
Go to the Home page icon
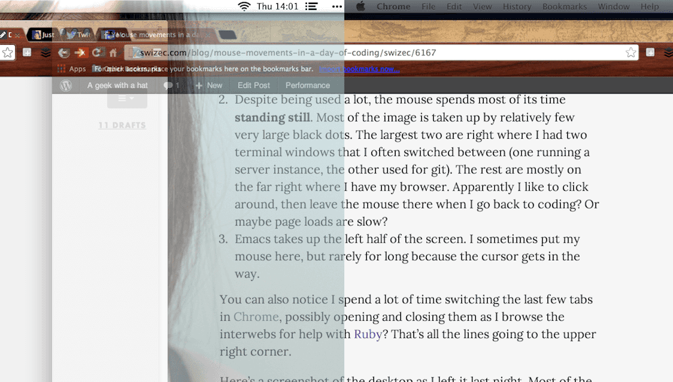tap(113, 53)
